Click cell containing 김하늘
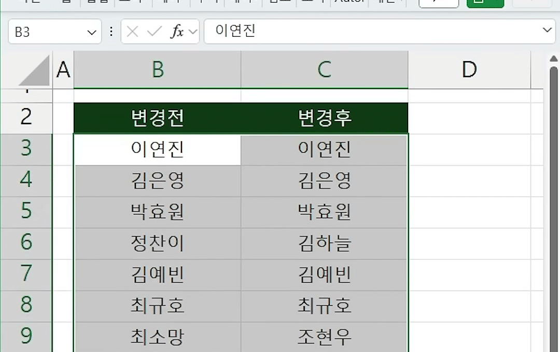560x352 pixels. coord(324,244)
